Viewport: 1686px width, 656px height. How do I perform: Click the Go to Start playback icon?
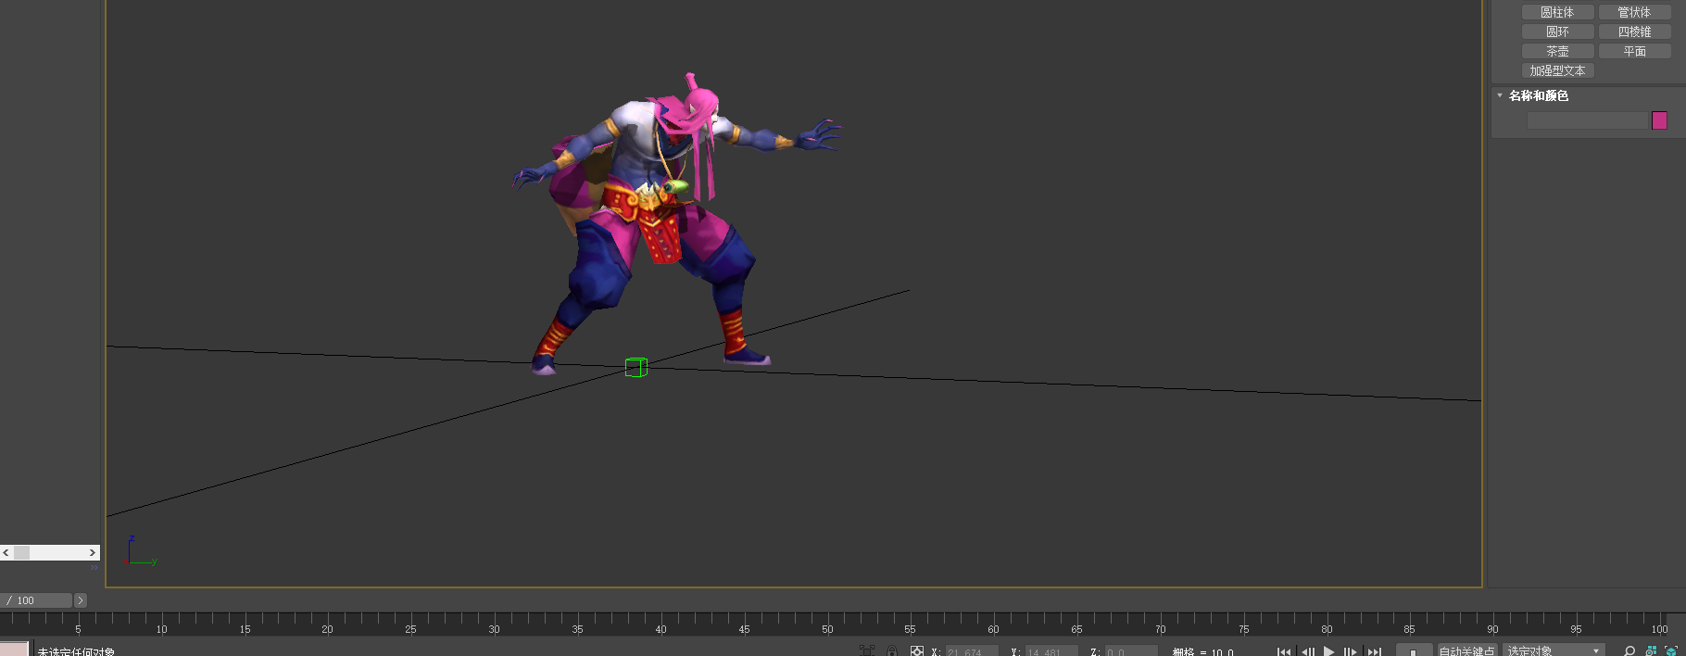pos(1283,651)
